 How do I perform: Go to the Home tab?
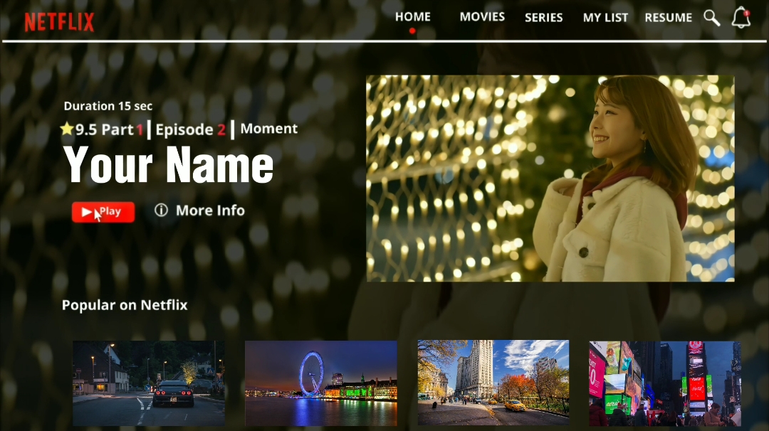413,16
